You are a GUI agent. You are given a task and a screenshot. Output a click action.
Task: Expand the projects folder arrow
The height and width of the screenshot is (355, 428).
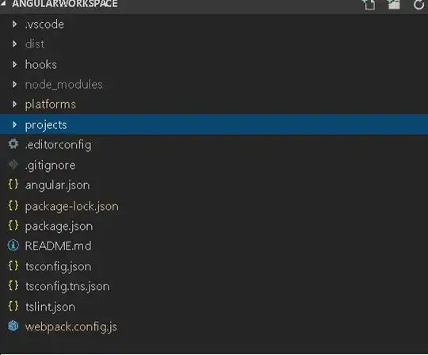coord(14,124)
